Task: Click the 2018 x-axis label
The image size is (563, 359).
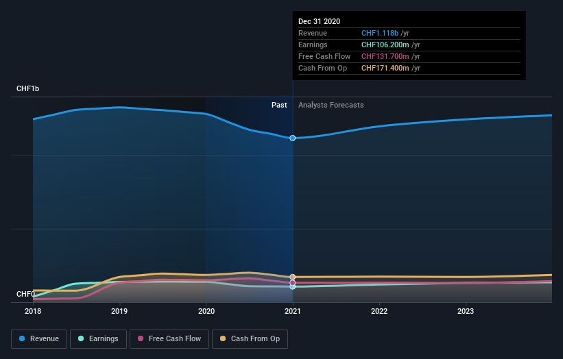Action: [x=33, y=311]
